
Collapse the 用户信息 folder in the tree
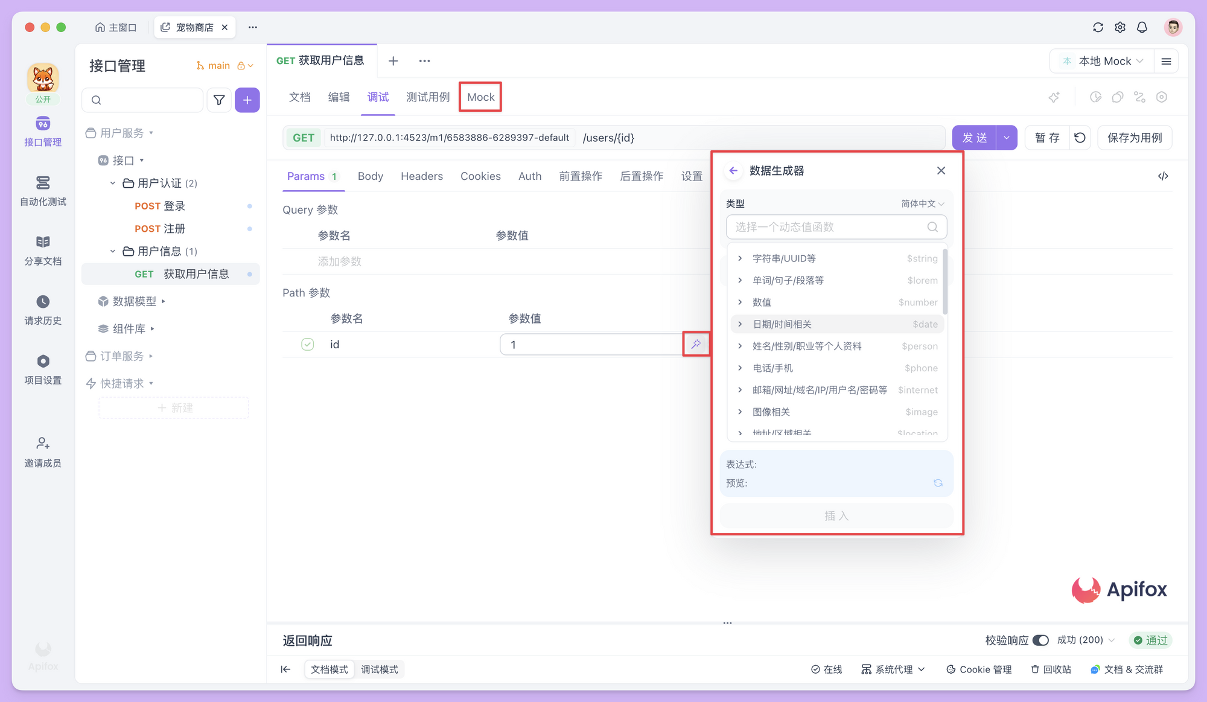pyautogui.click(x=112, y=251)
